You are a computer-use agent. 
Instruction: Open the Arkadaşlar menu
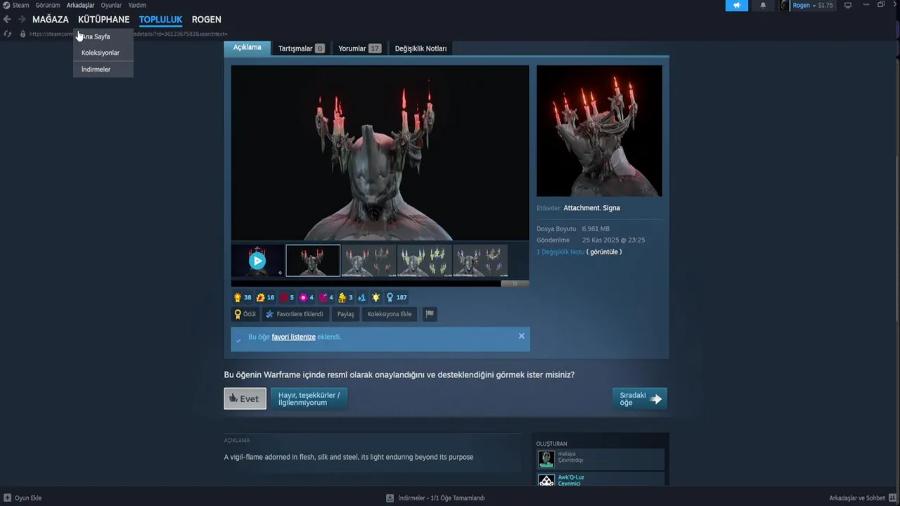(x=80, y=5)
